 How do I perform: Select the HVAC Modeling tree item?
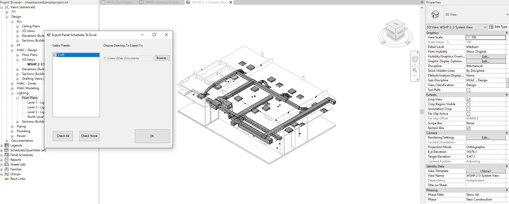point(28,88)
